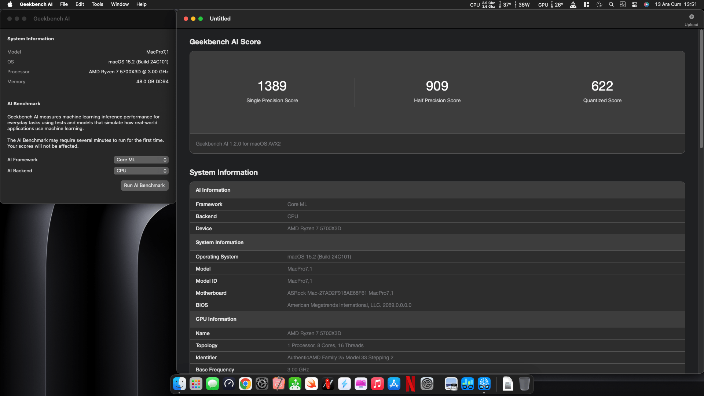Open Messages from the dock

click(x=212, y=384)
